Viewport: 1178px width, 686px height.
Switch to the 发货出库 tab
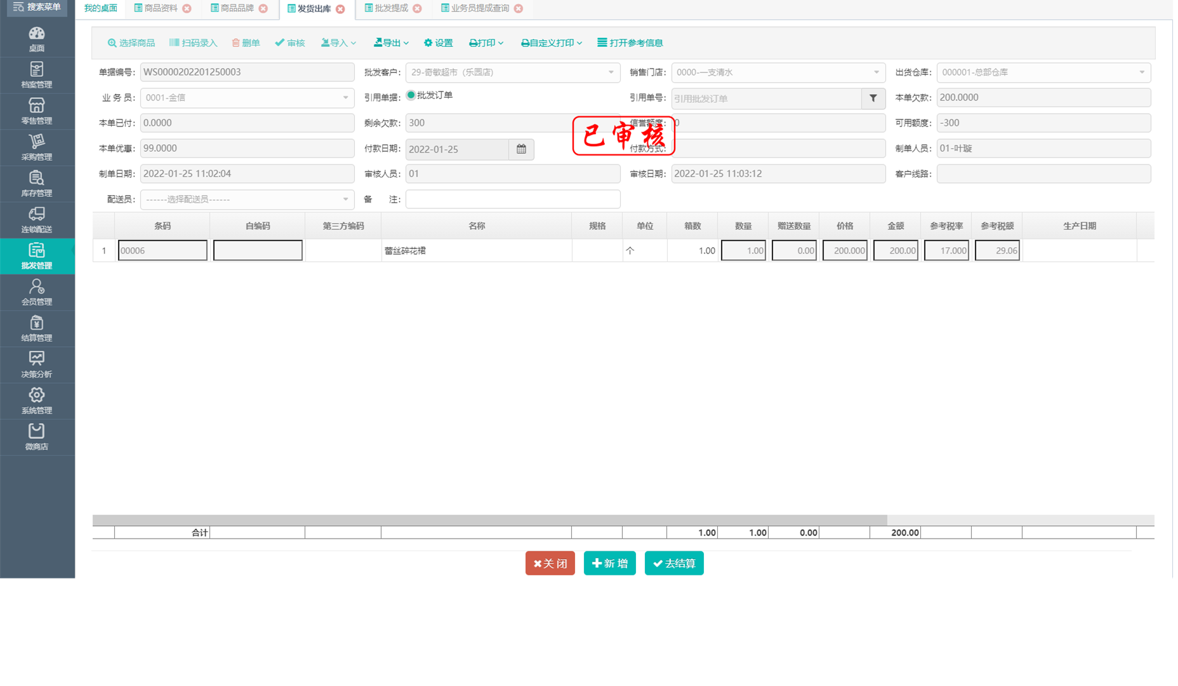tap(310, 8)
